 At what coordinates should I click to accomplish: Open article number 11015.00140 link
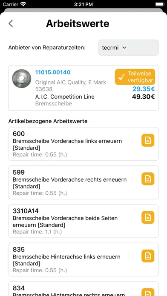pyautogui.click(x=53, y=72)
